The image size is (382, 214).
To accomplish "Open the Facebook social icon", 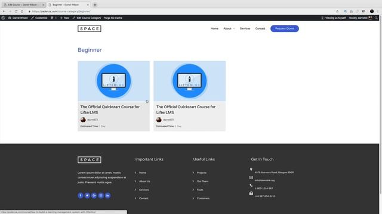I will [81, 196].
